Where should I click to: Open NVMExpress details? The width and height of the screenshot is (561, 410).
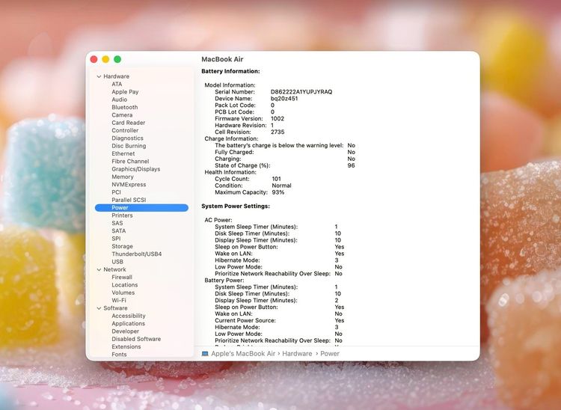(x=129, y=185)
